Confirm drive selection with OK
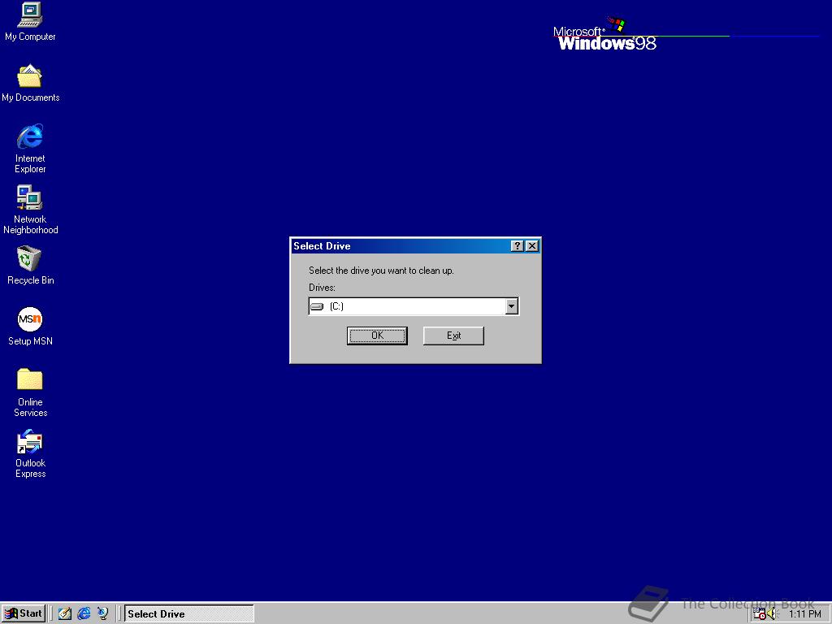 coord(377,336)
